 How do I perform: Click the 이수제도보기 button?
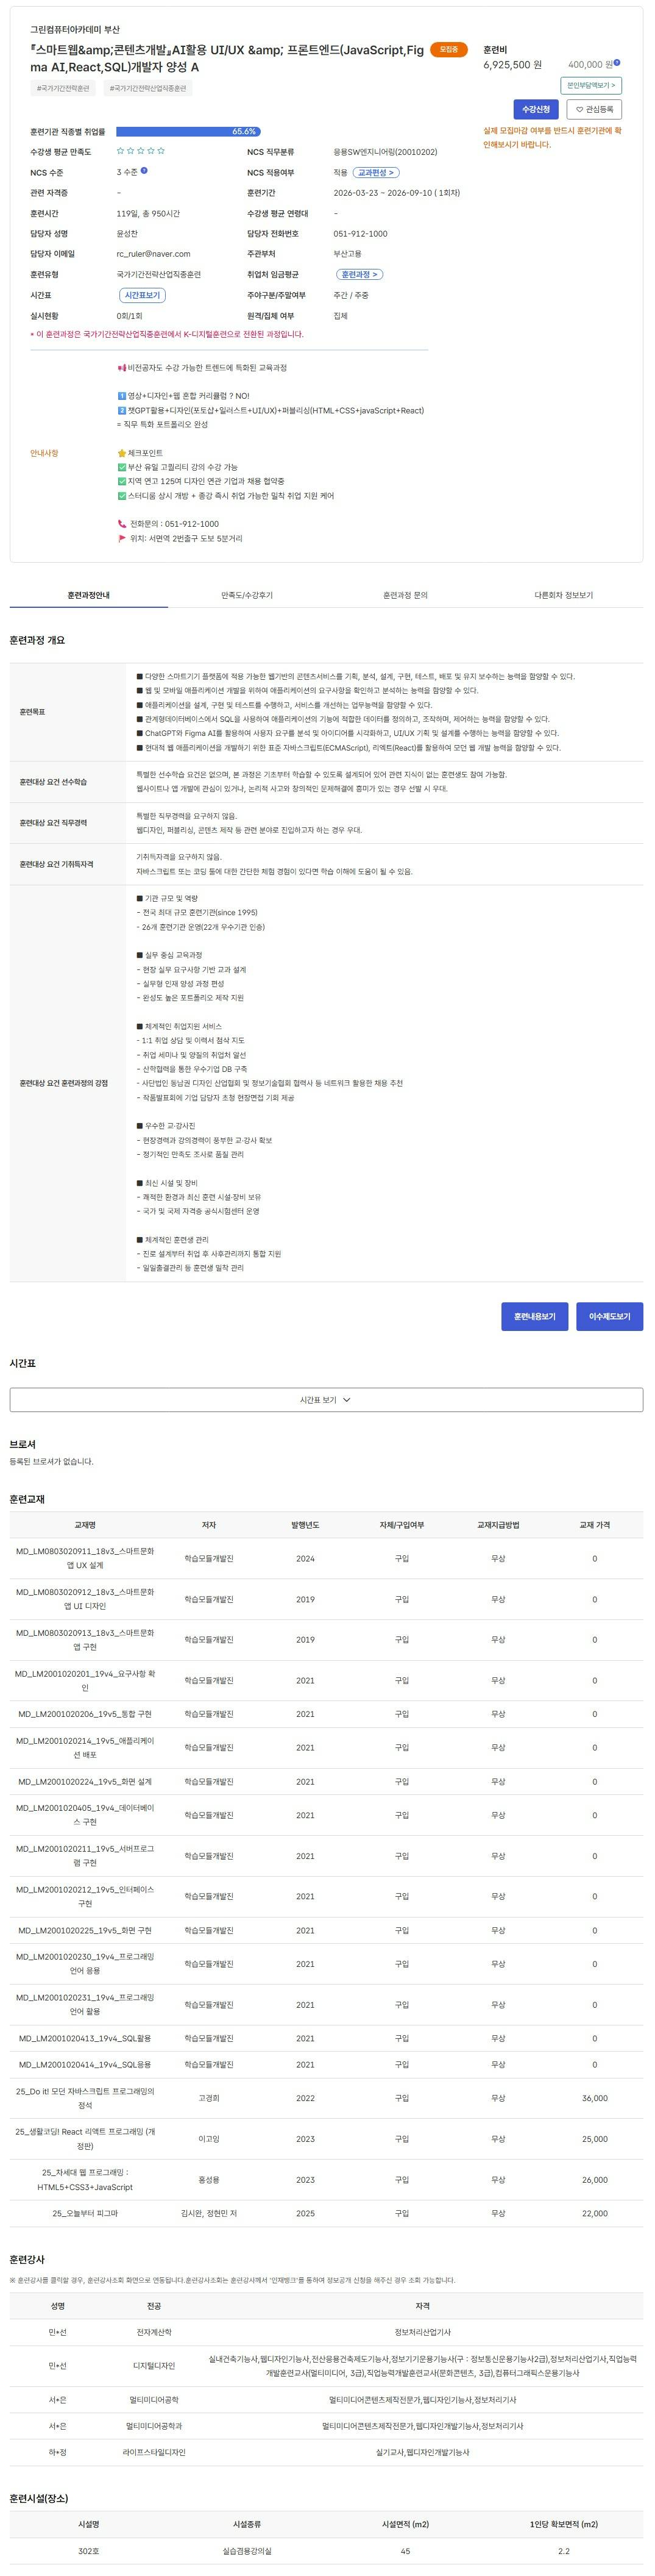pos(609,1316)
